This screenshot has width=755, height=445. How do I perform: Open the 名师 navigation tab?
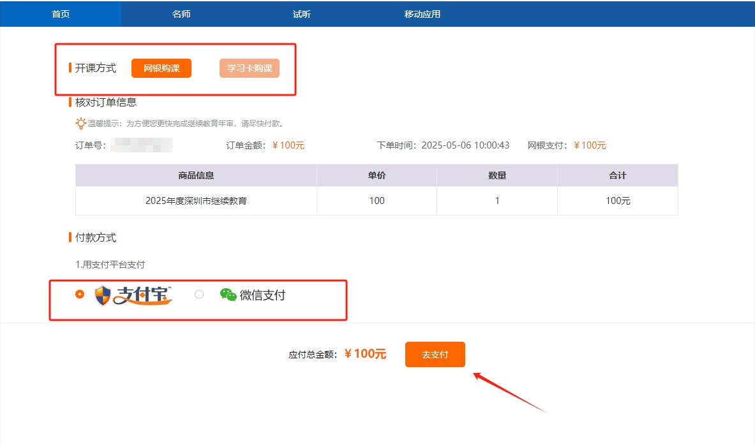tap(181, 14)
